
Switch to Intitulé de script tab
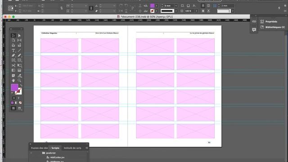point(72,148)
